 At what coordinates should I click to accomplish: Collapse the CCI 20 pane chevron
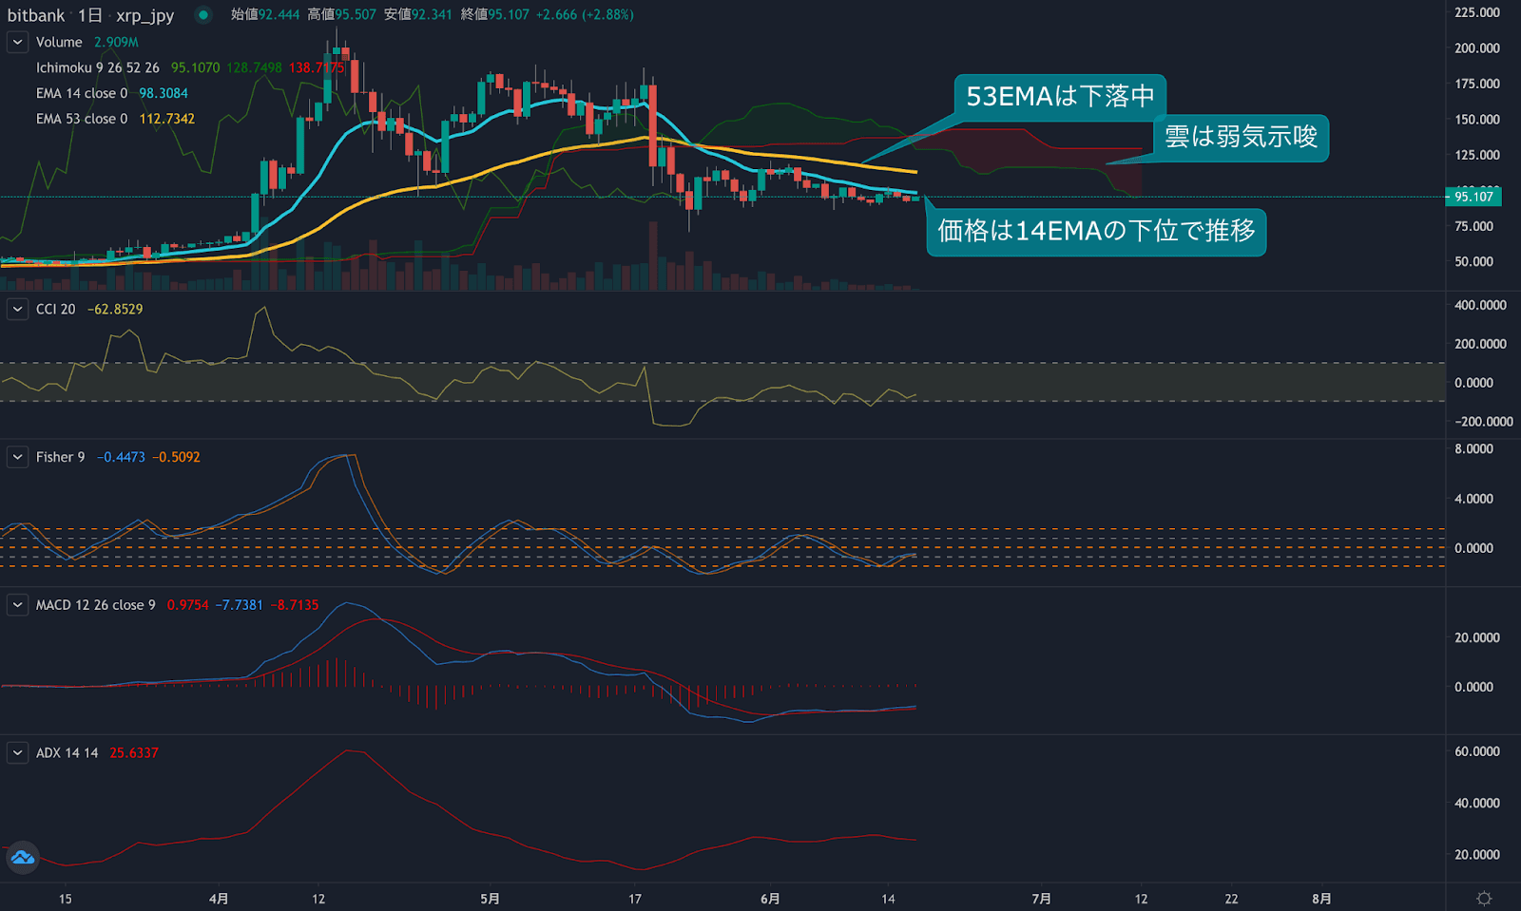[17, 309]
